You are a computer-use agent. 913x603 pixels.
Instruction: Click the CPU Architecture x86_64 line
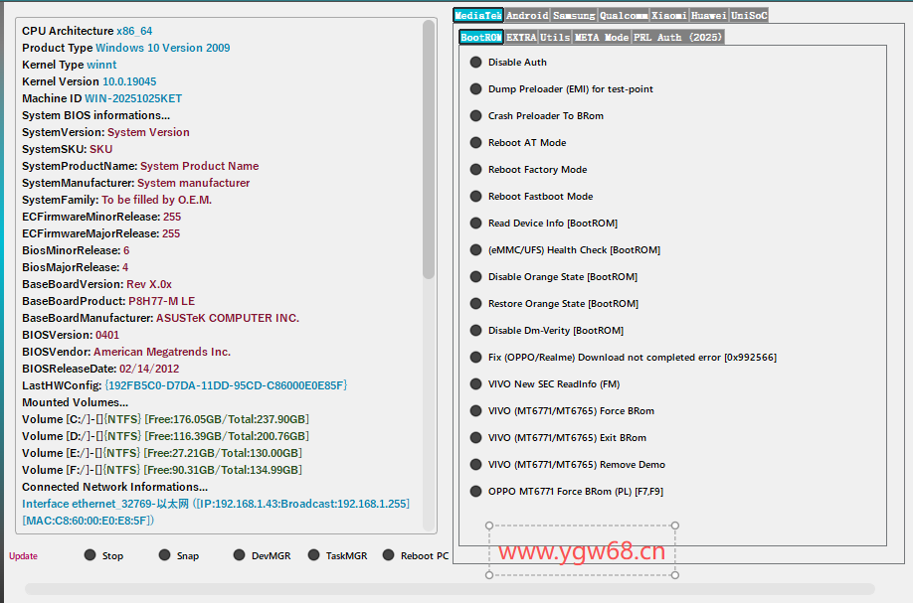(x=88, y=31)
